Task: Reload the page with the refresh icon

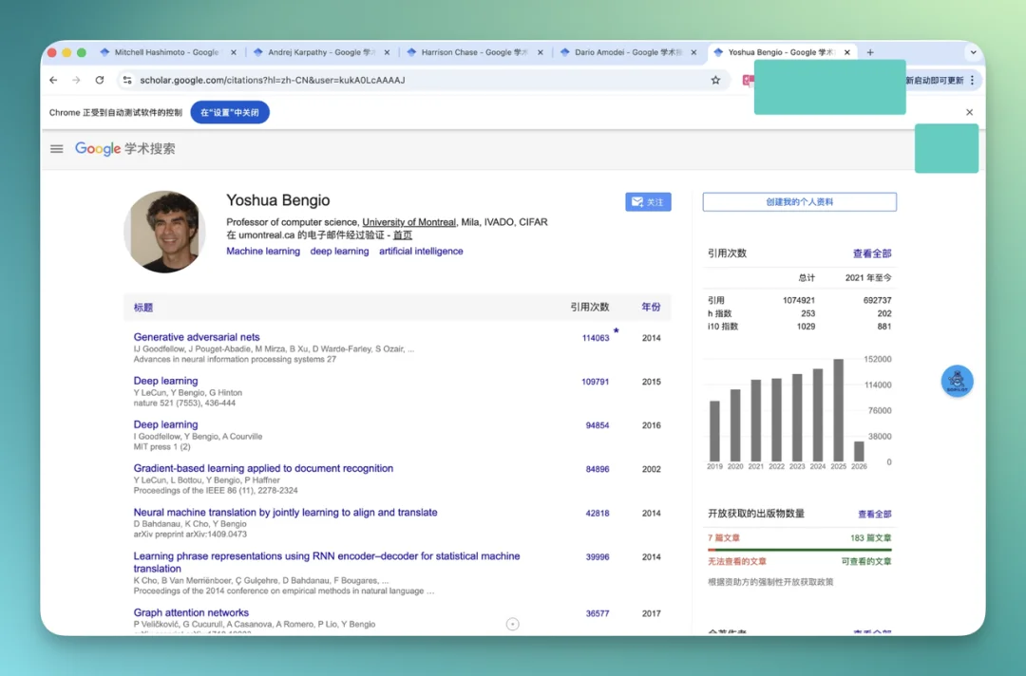Action: pyautogui.click(x=100, y=81)
